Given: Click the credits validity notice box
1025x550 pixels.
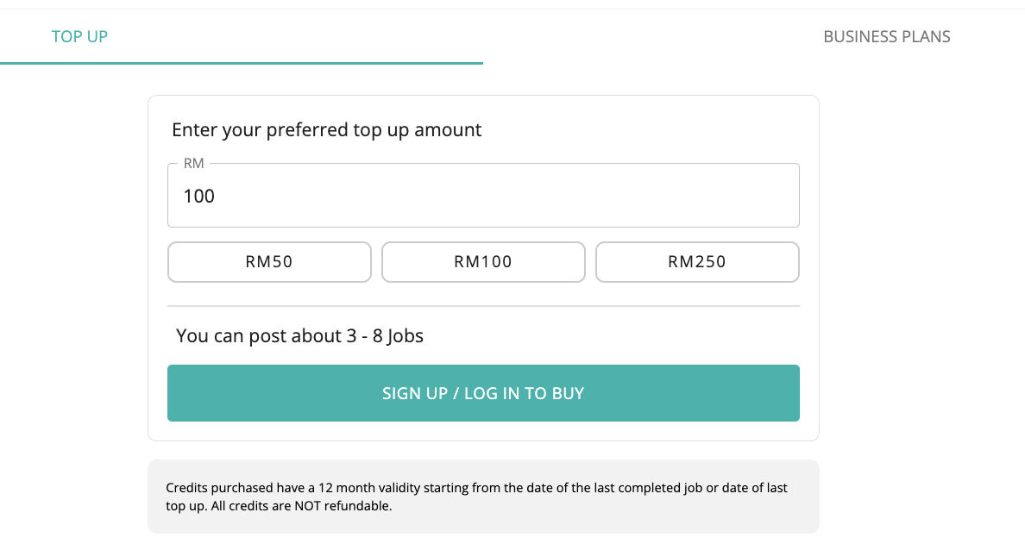Looking at the screenshot, I should click(x=483, y=497).
